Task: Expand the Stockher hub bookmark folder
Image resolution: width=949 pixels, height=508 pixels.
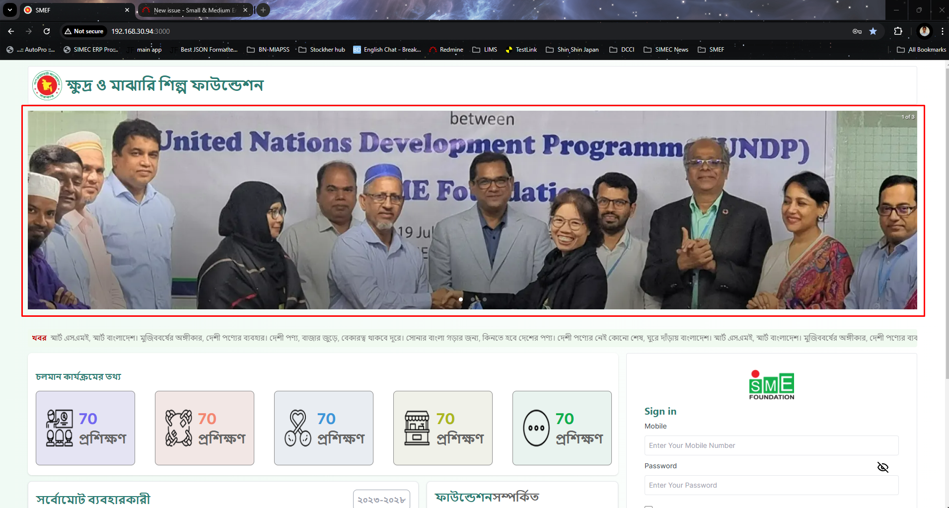Action: point(322,50)
